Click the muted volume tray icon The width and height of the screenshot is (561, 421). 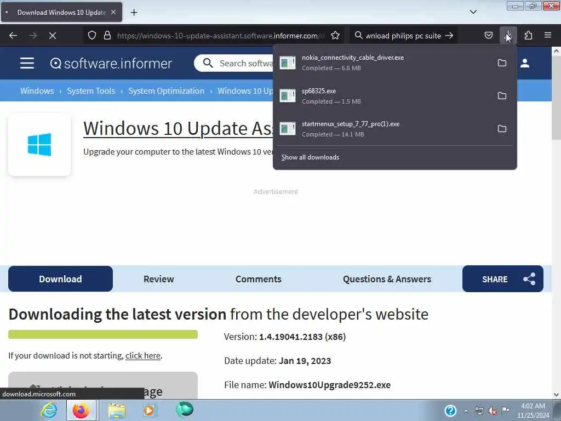click(x=493, y=411)
